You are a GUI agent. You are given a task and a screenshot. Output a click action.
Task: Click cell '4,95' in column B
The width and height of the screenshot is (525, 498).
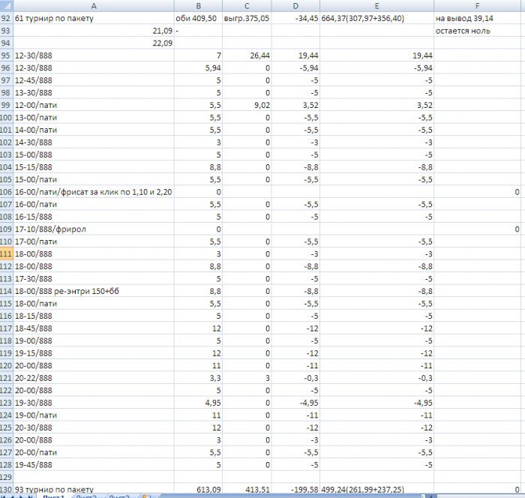(x=198, y=403)
